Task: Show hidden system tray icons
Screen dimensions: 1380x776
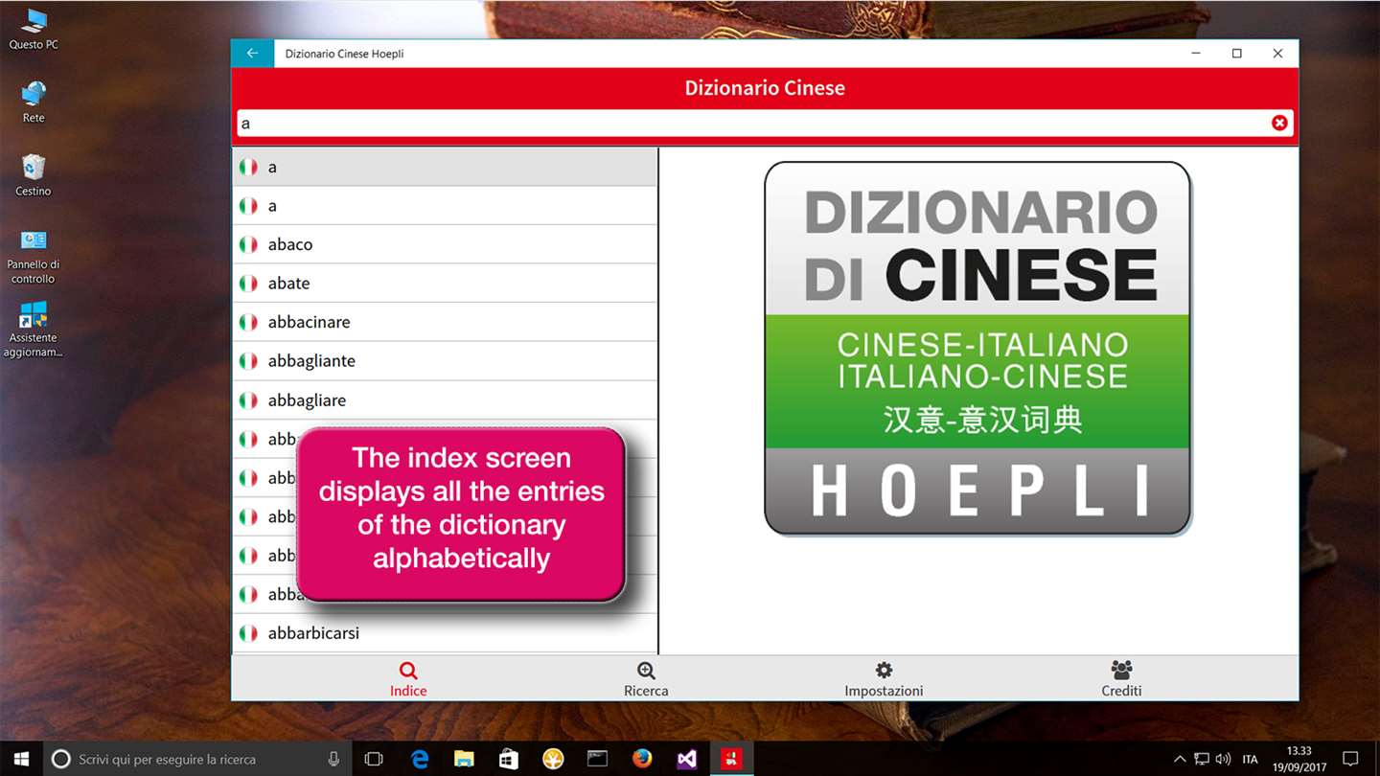Action: pos(1180,759)
